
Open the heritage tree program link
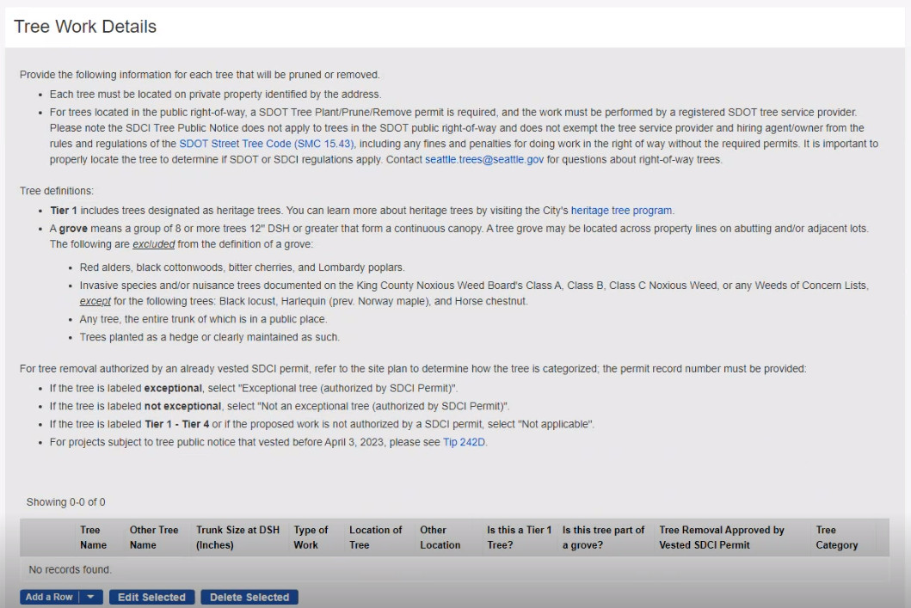622,211
